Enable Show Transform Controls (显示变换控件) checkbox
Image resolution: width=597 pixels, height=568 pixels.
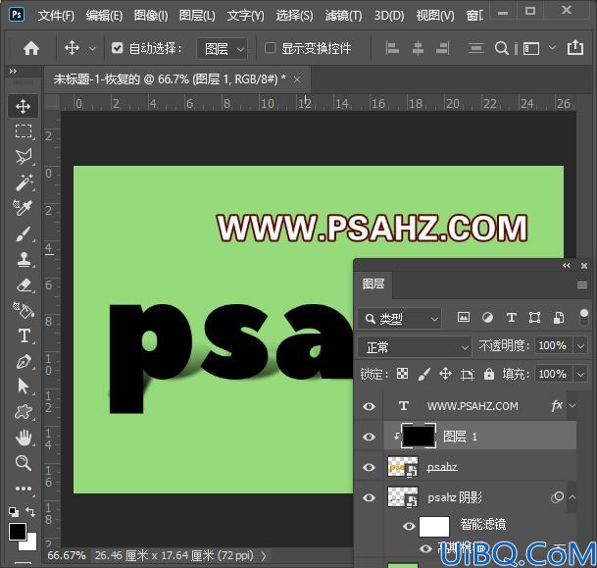pyautogui.click(x=270, y=48)
